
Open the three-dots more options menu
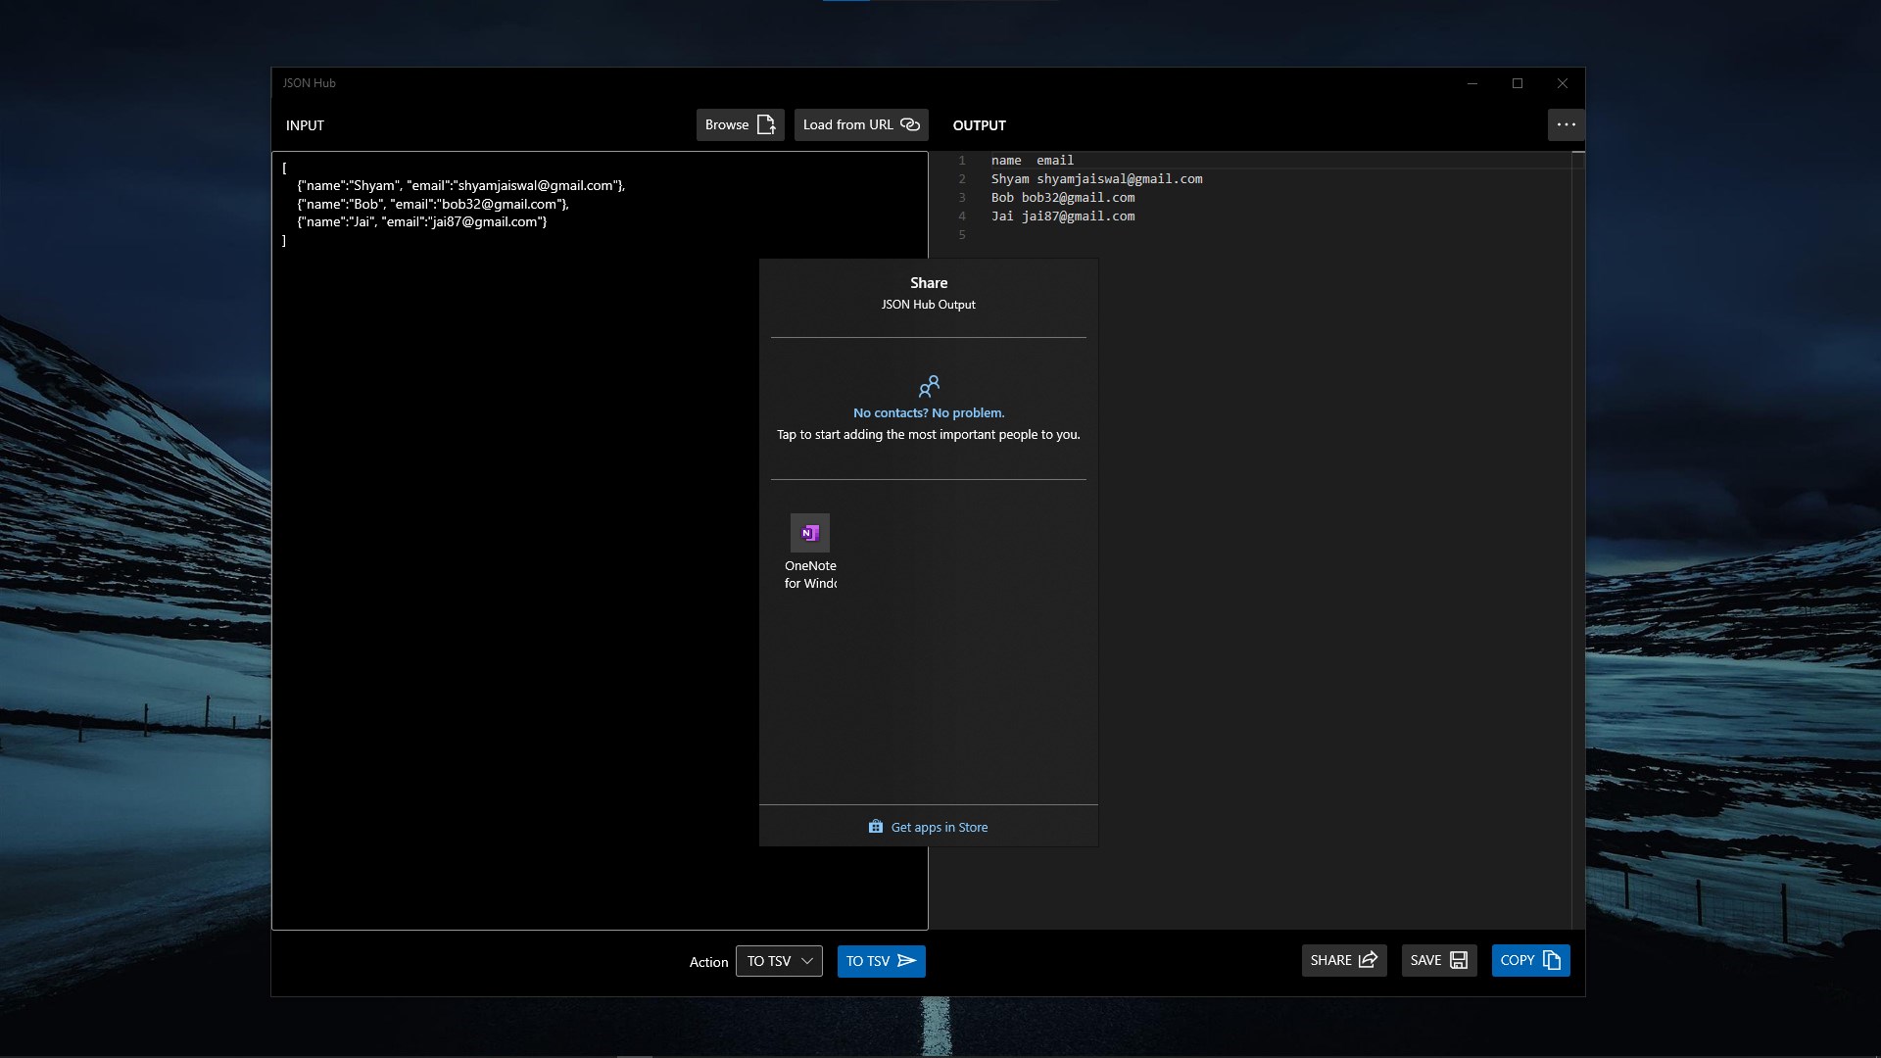tap(1566, 124)
